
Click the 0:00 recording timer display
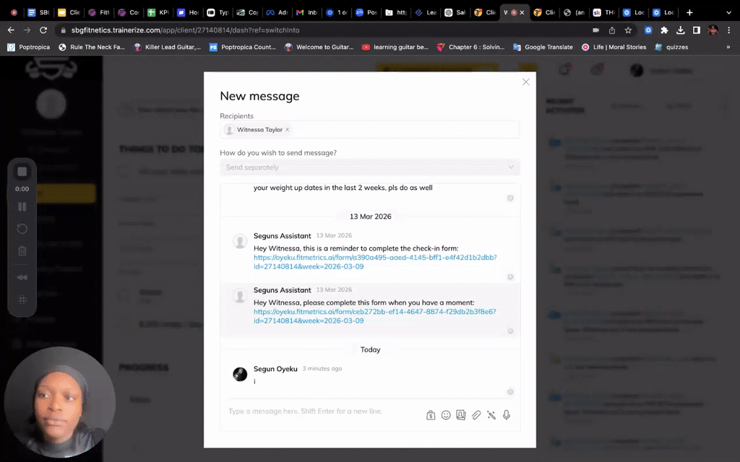pyautogui.click(x=22, y=188)
